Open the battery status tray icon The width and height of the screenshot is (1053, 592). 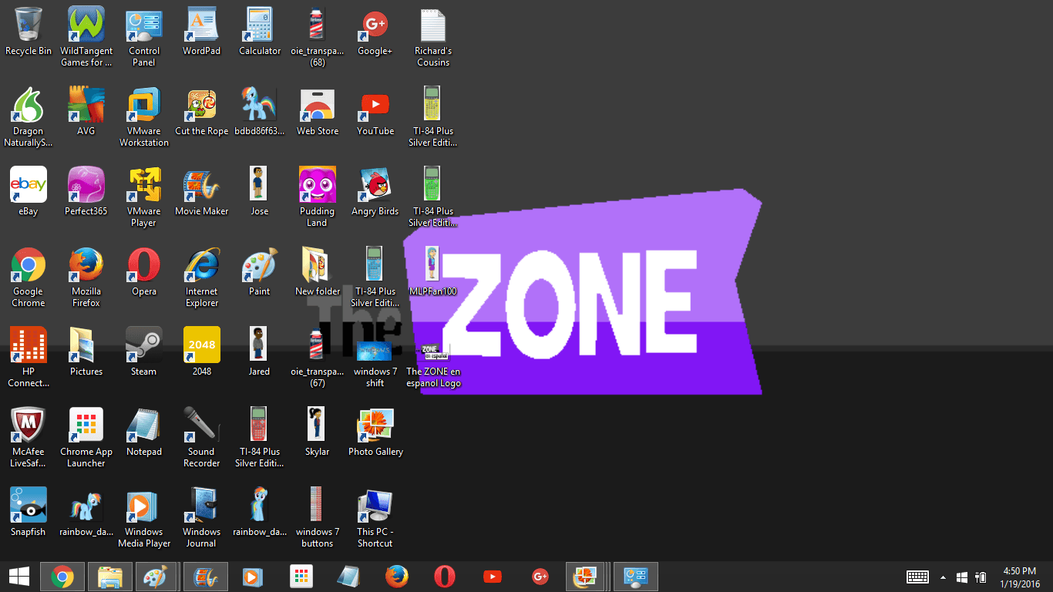981,577
